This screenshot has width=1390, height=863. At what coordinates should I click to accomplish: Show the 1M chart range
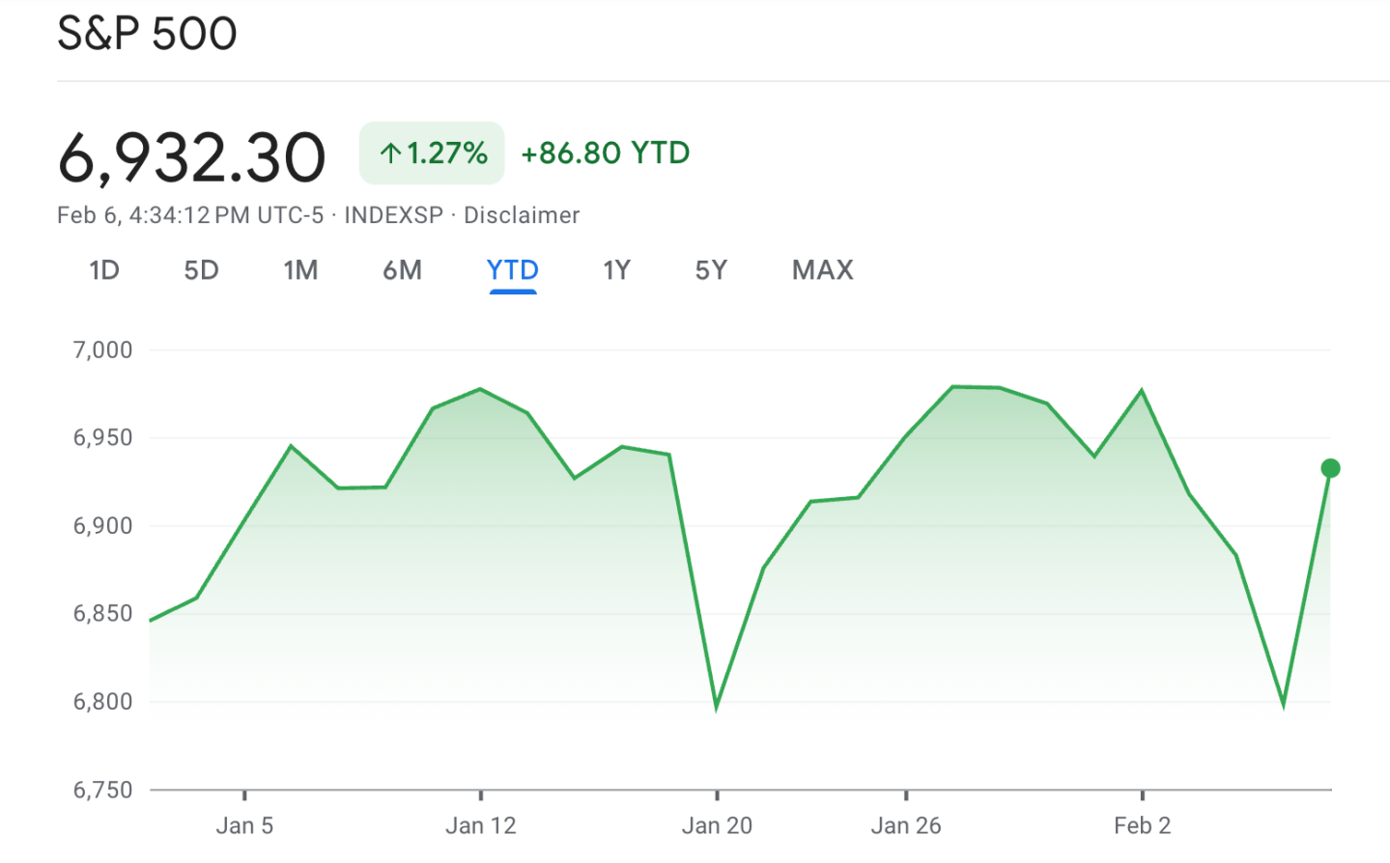(300, 270)
